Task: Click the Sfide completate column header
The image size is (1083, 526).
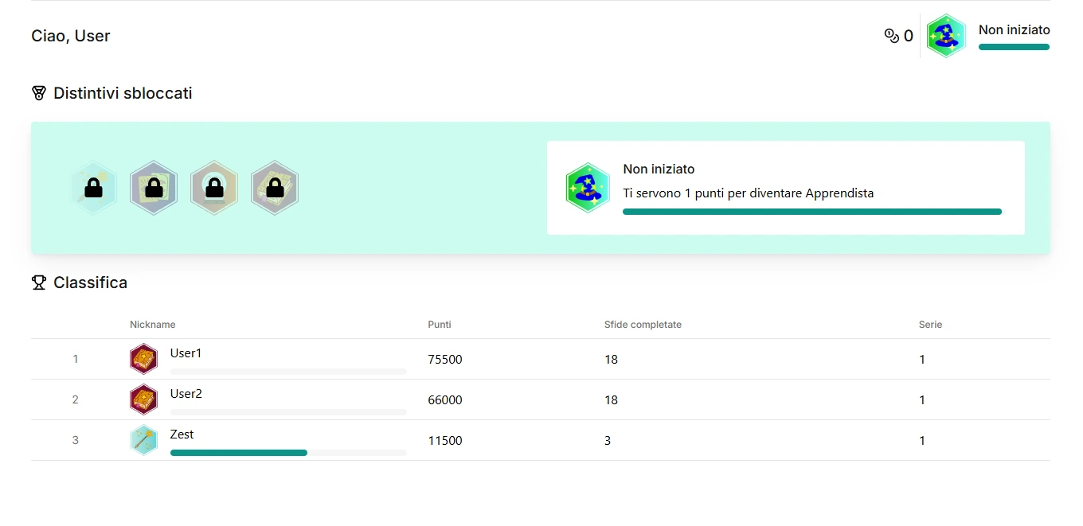Action: point(643,325)
